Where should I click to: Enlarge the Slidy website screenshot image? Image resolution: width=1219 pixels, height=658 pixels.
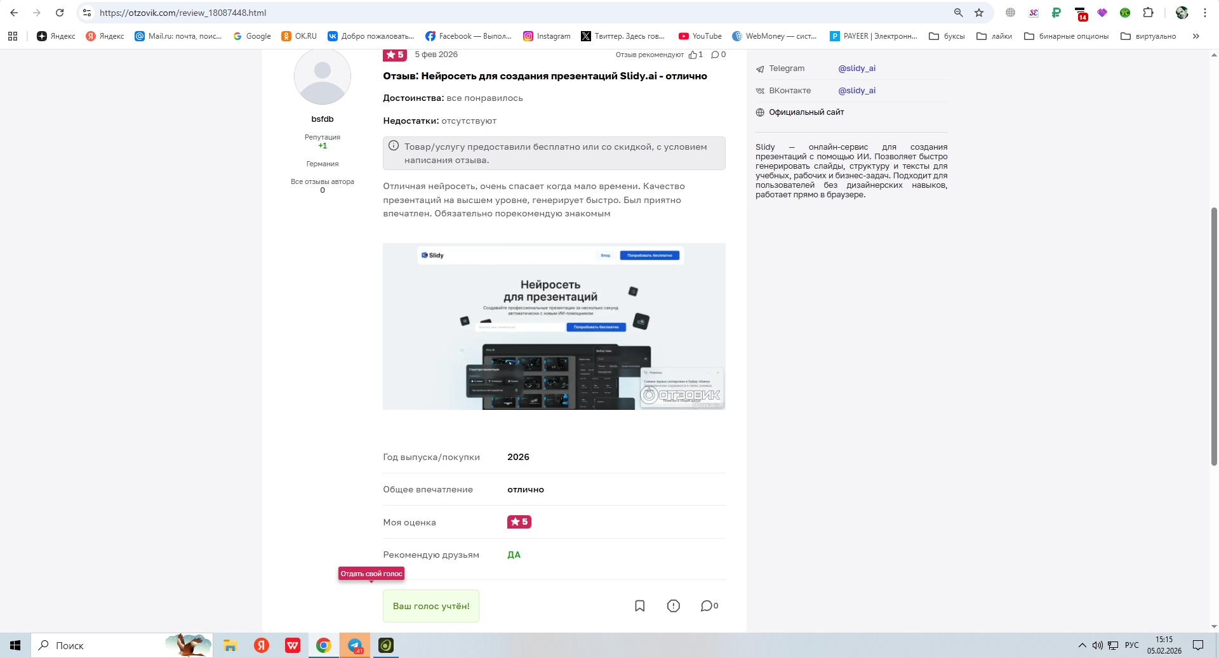click(x=554, y=326)
